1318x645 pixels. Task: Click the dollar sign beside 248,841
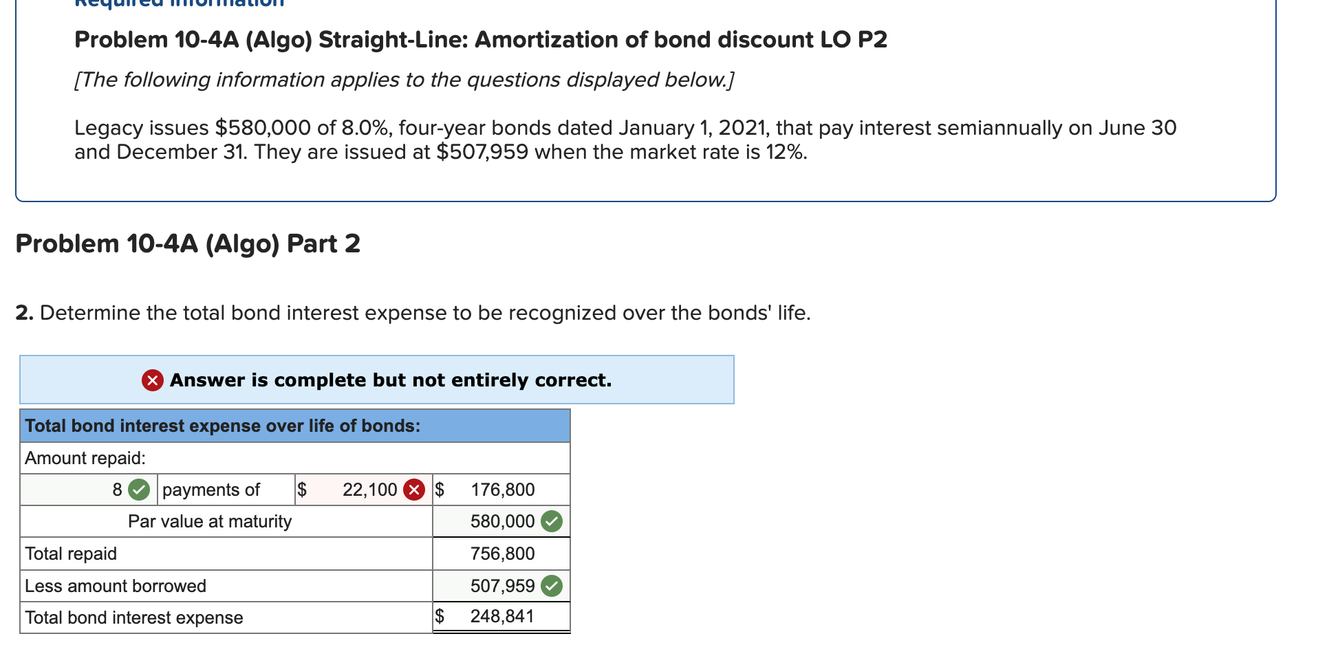[441, 616]
